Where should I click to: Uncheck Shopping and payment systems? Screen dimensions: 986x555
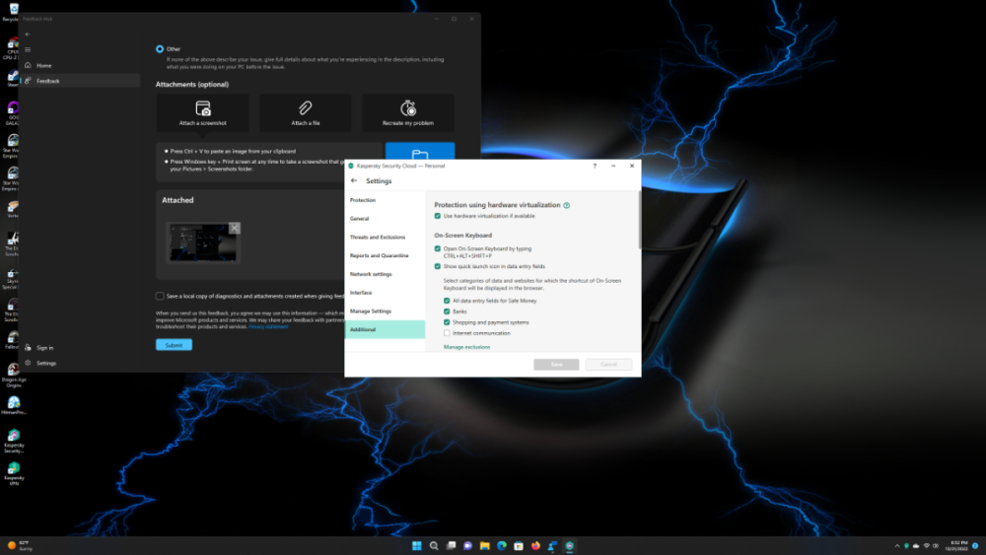[x=447, y=322]
